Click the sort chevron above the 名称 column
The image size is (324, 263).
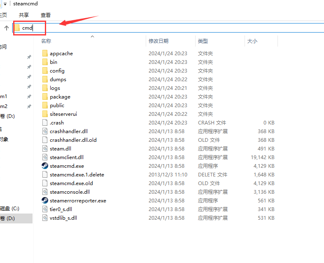[92, 36]
